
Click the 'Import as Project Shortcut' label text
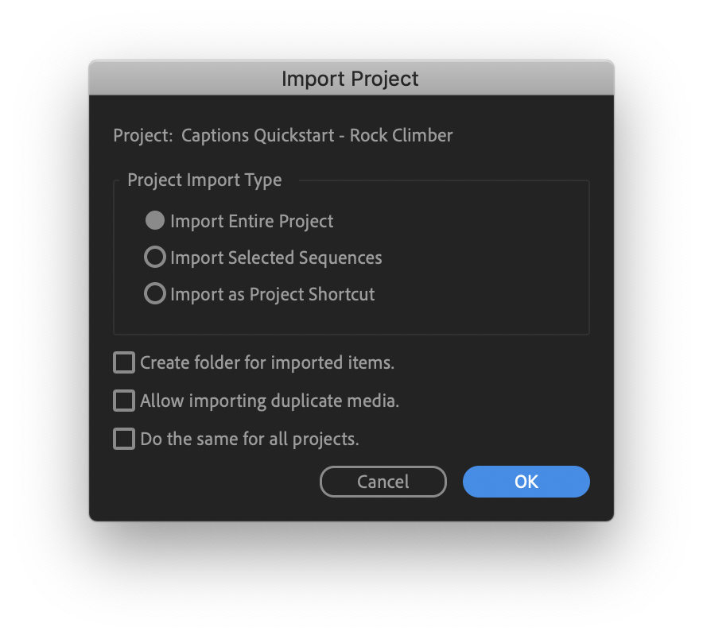tap(273, 295)
